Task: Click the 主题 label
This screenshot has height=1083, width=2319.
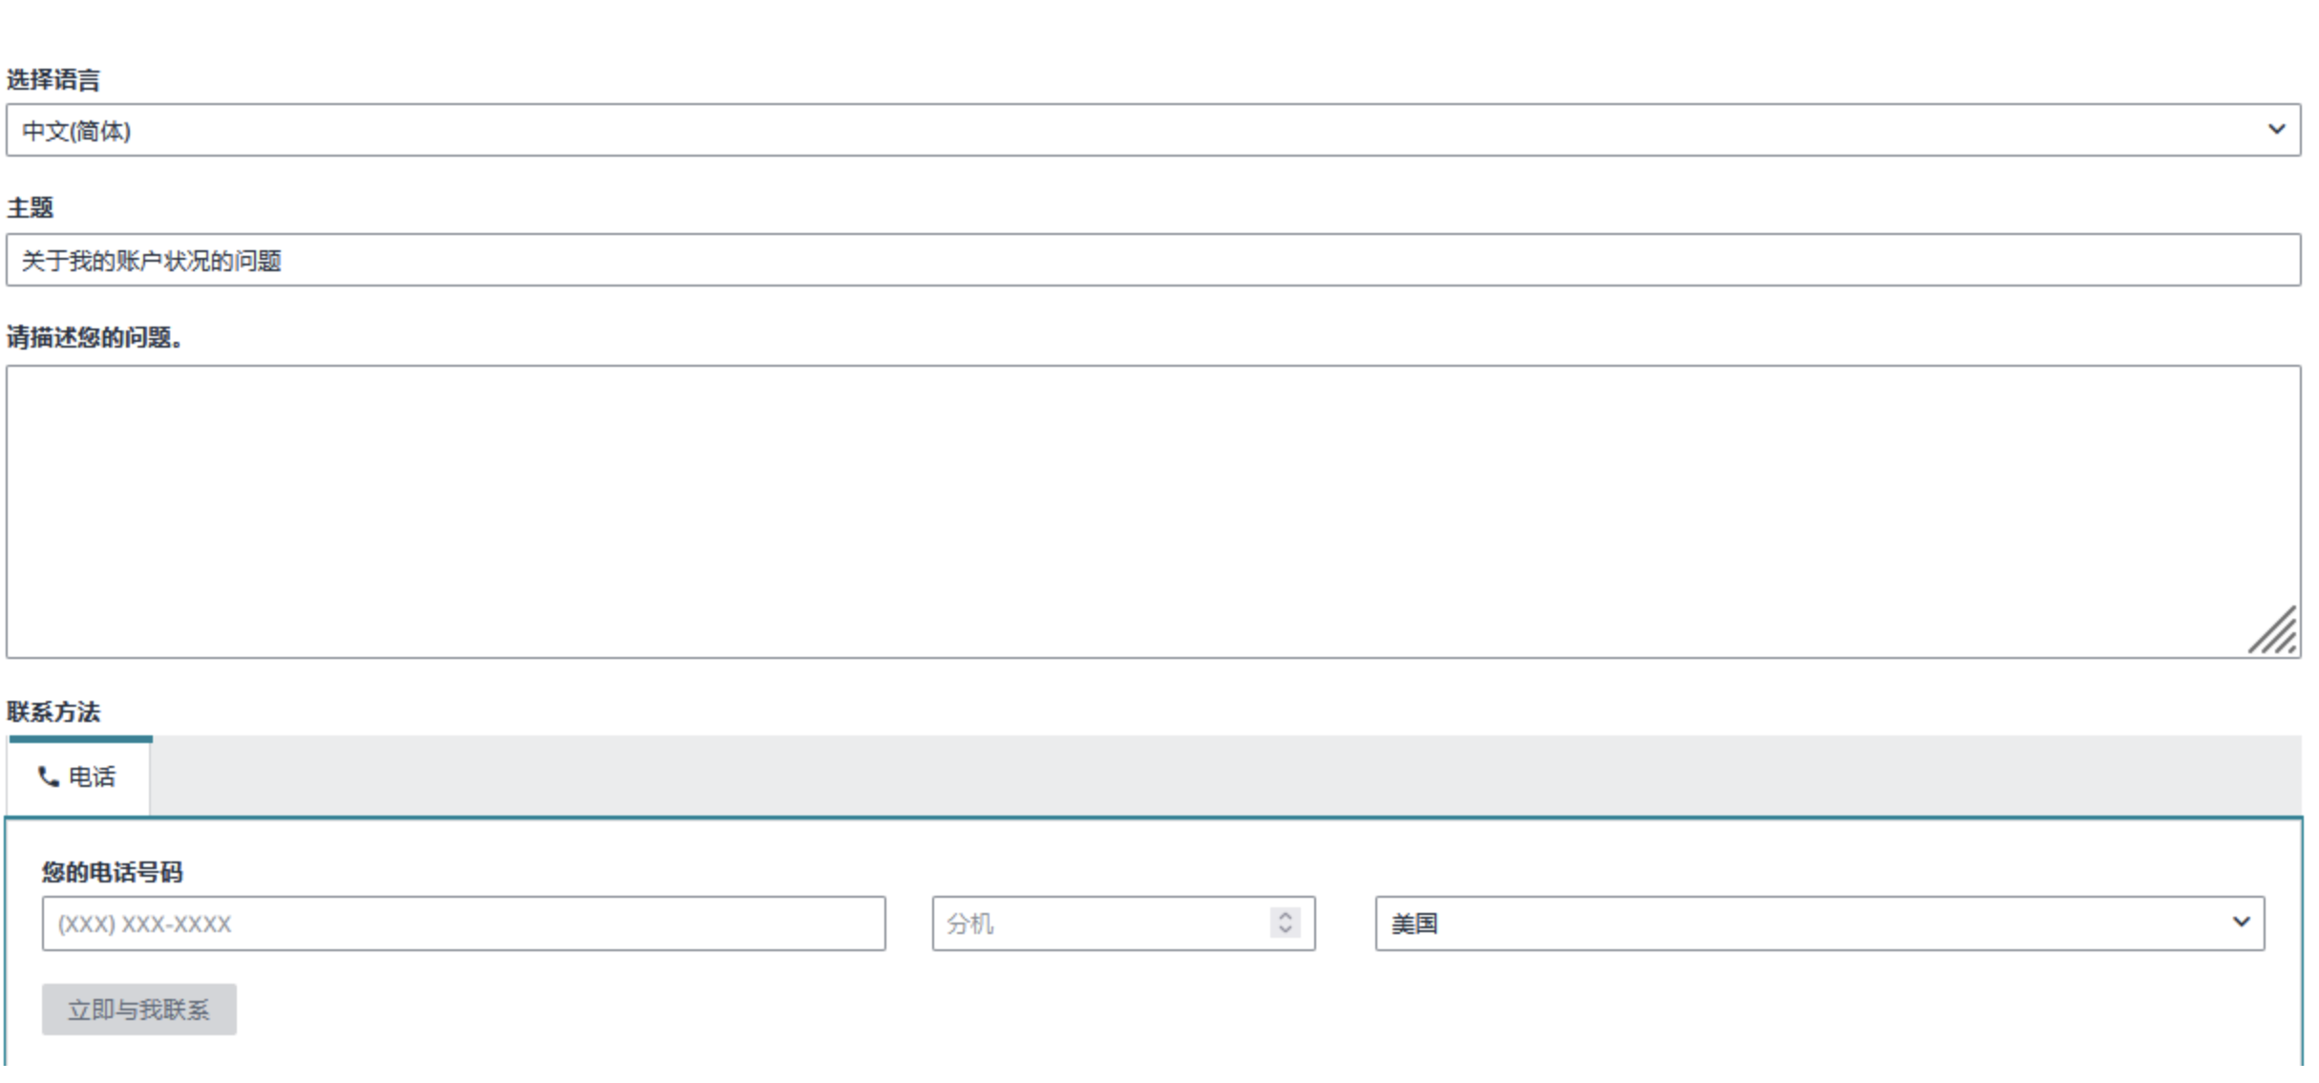Action: pos(31,208)
